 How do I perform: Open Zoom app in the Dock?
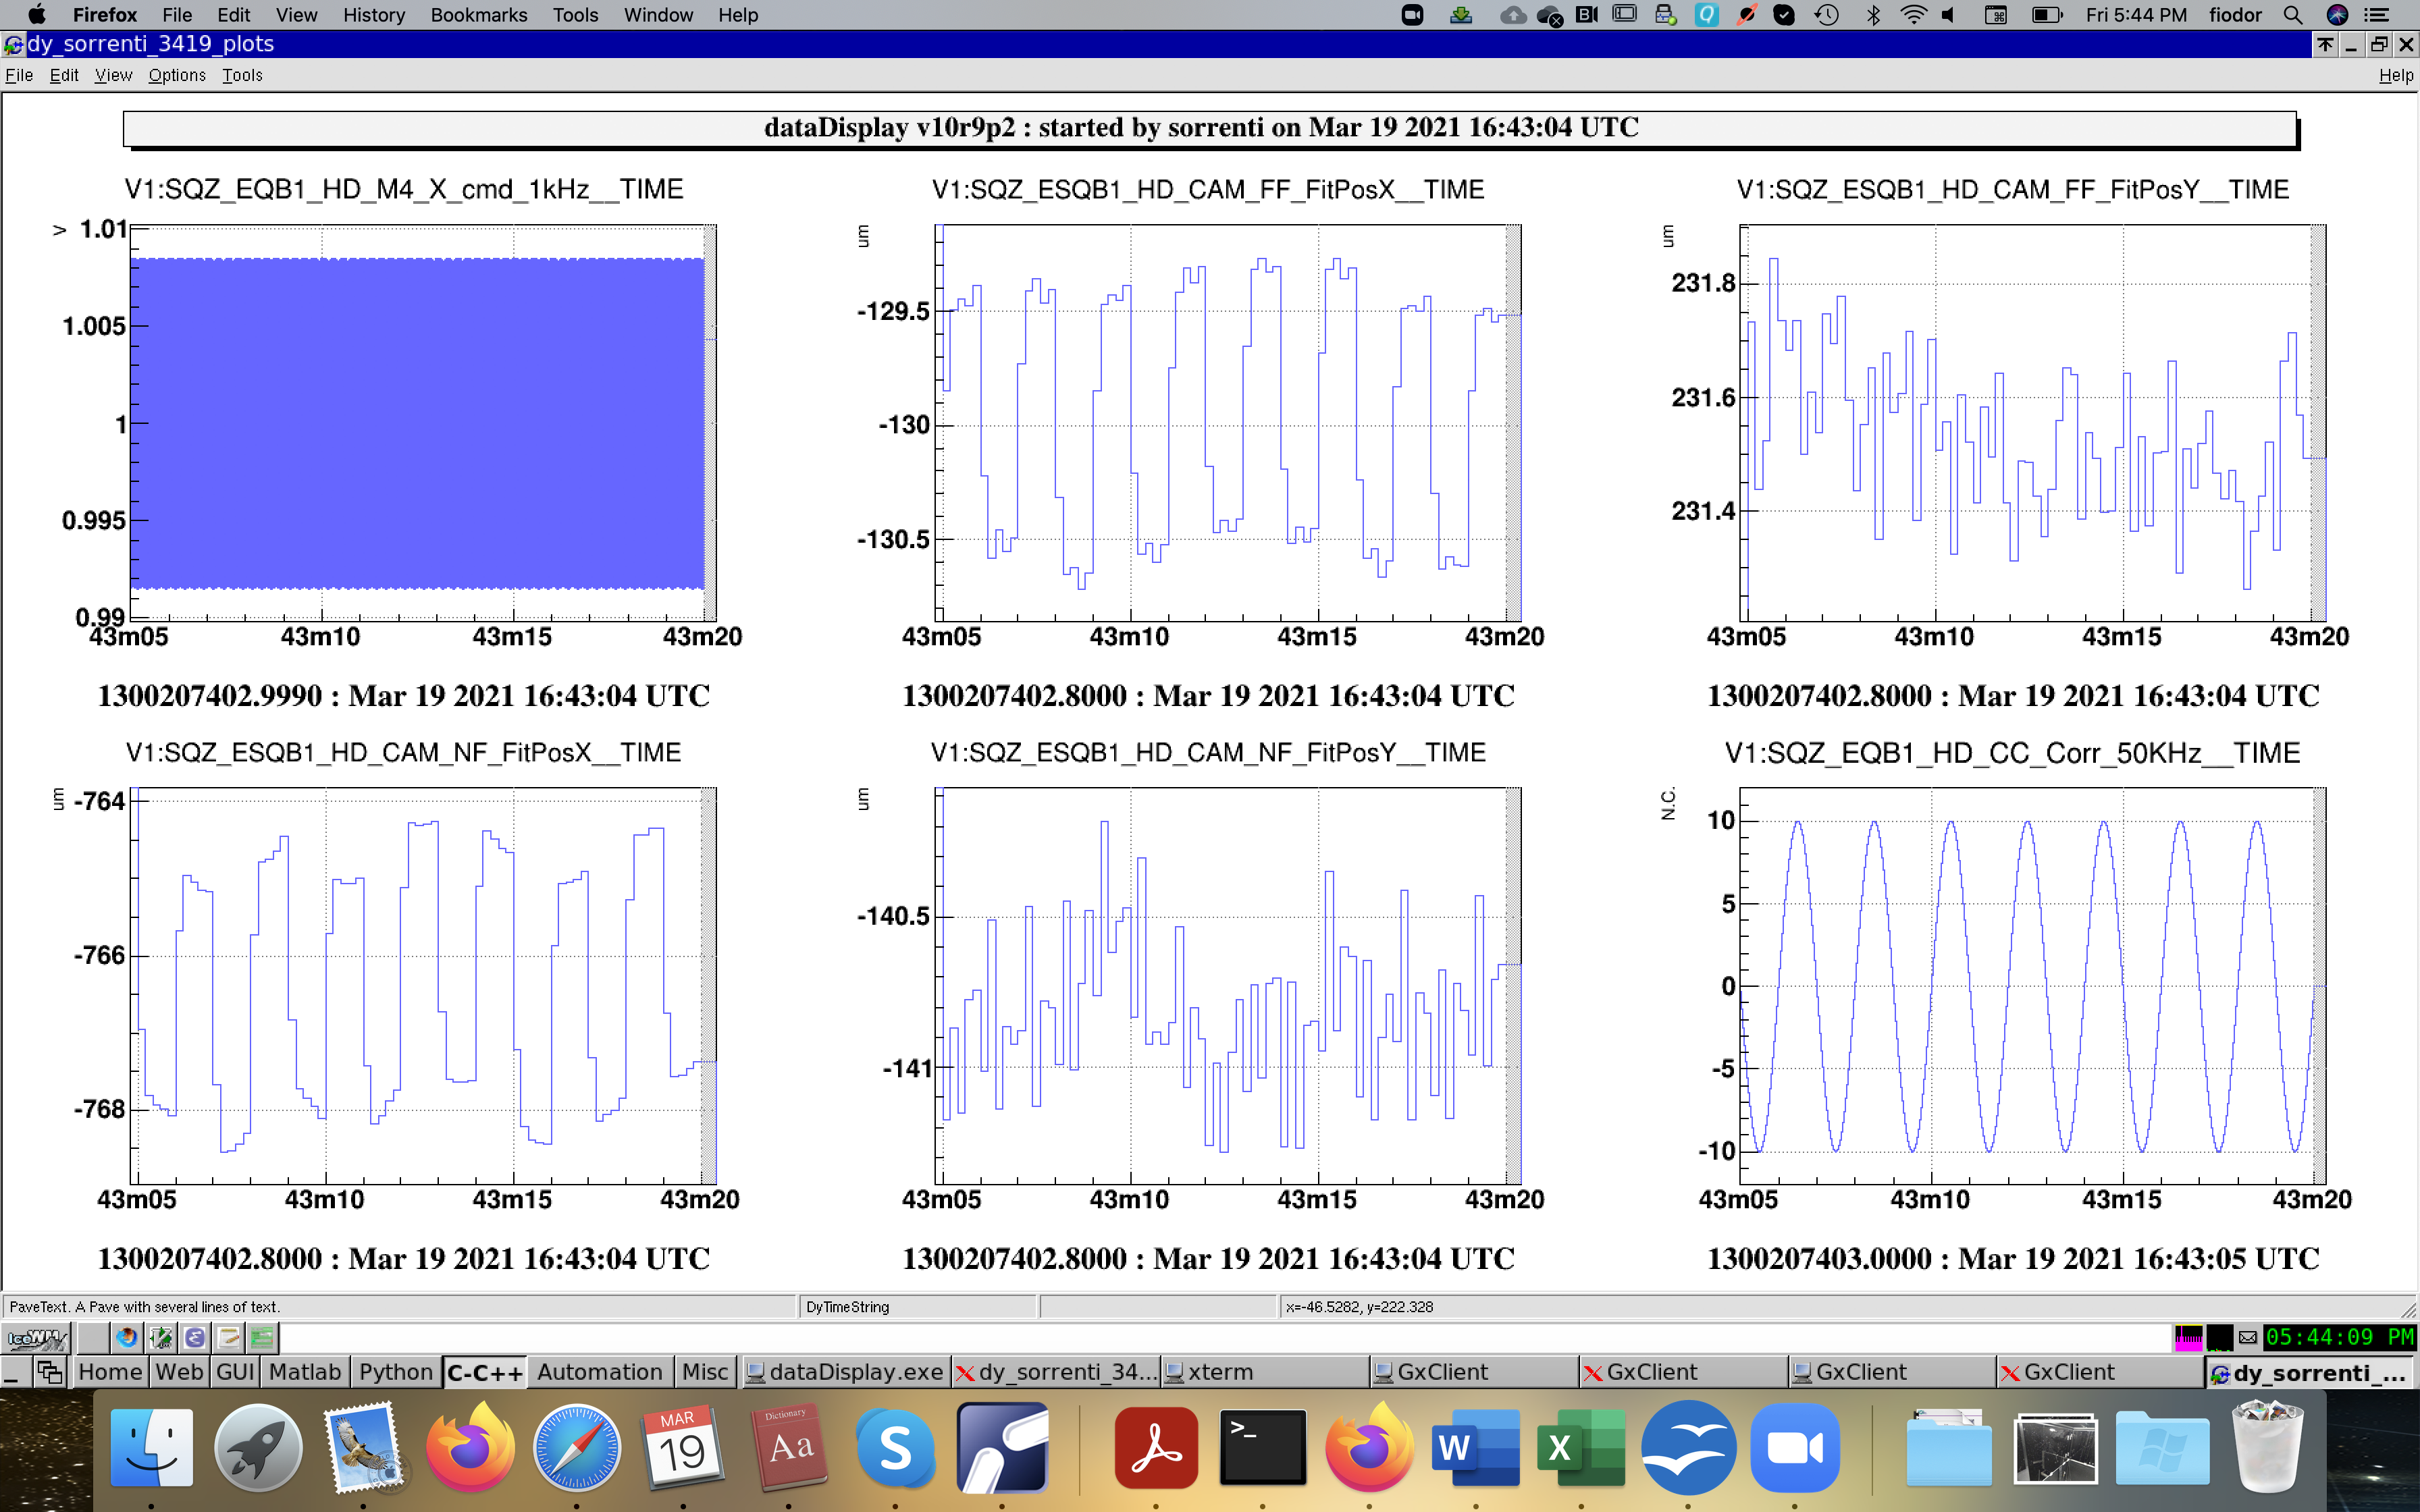[x=1795, y=1447]
